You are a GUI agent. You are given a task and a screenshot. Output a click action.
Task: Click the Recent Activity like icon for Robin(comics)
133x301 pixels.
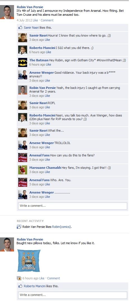(19, 227)
